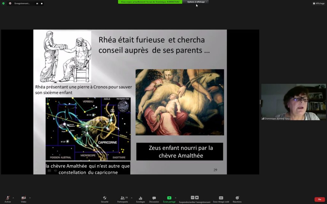Click stop icon in bottom recording control
The image size is (327, 204).
197,198
